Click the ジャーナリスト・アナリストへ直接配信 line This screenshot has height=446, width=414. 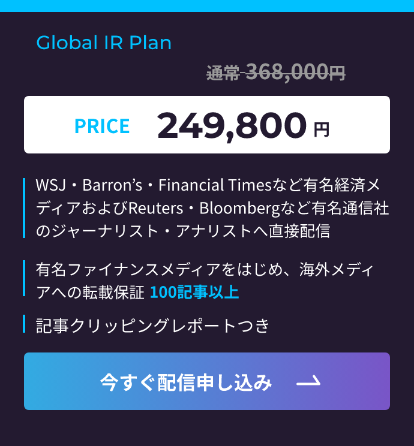tap(183, 231)
